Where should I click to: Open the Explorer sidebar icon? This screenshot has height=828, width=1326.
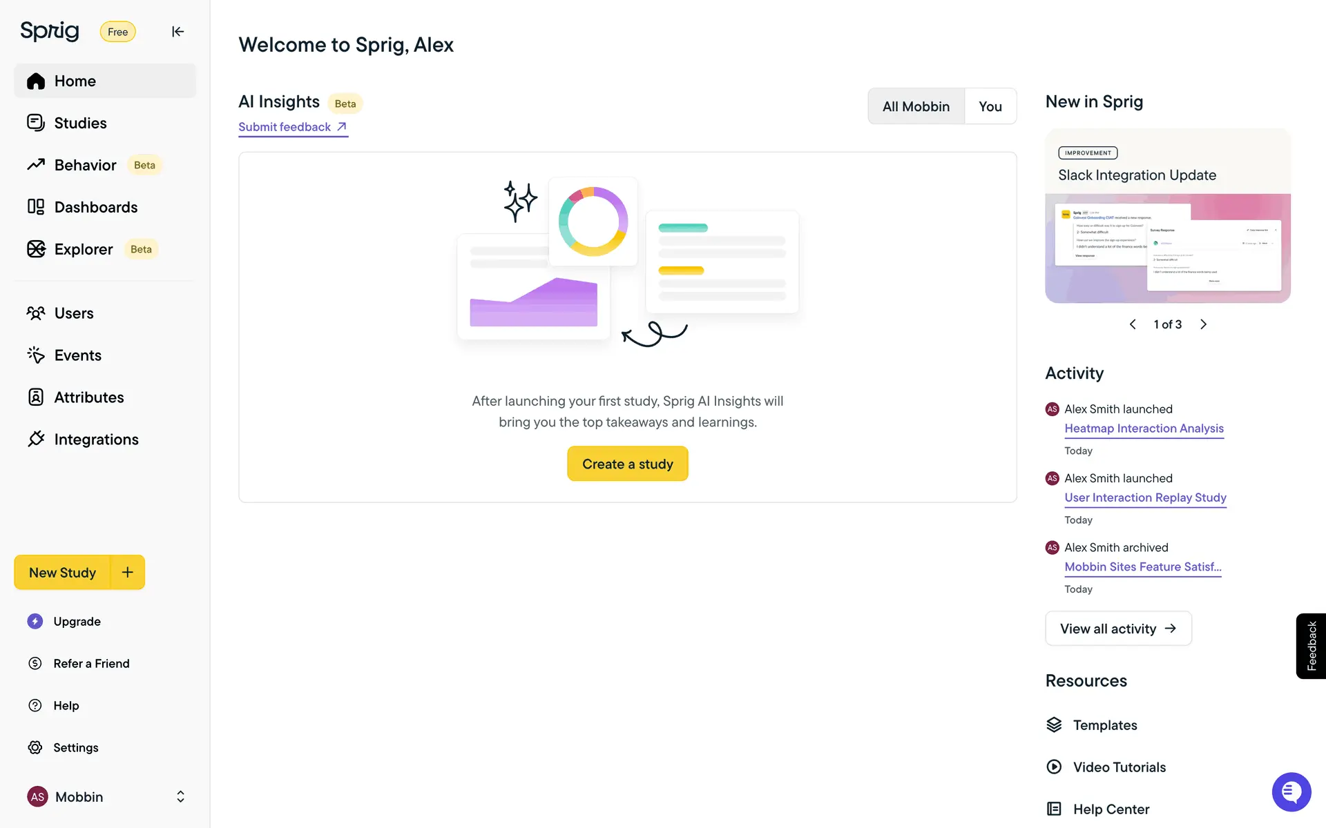click(x=36, y=249)
